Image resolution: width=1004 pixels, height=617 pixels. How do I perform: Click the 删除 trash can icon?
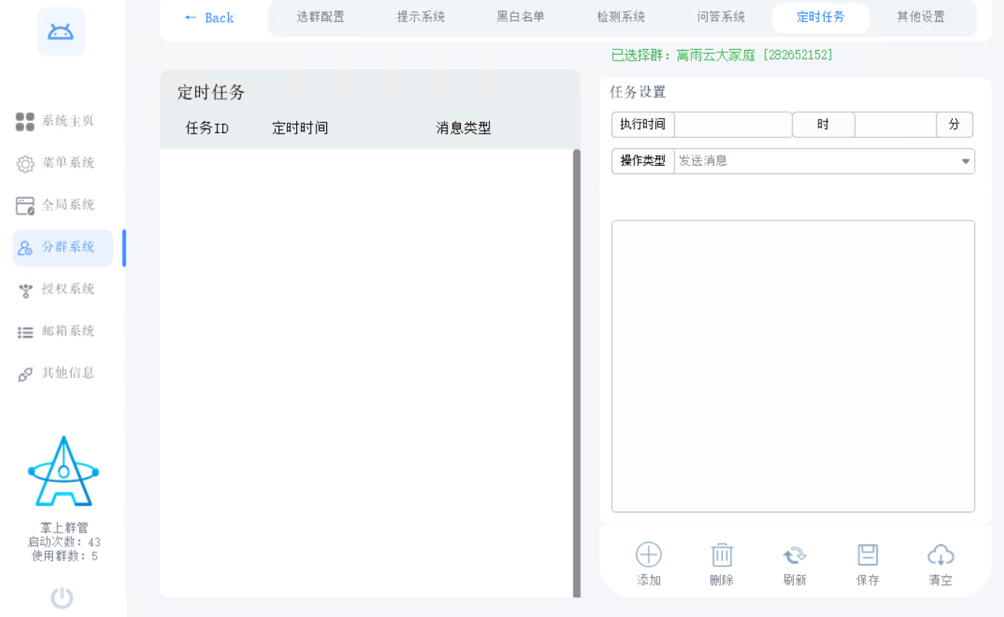721,555
